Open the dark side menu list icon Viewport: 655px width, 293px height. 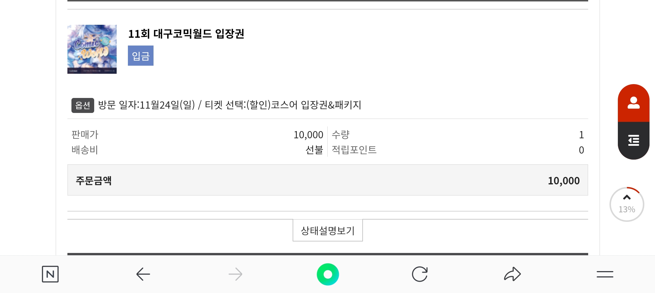pyautogui.click(x=633, y=140)
